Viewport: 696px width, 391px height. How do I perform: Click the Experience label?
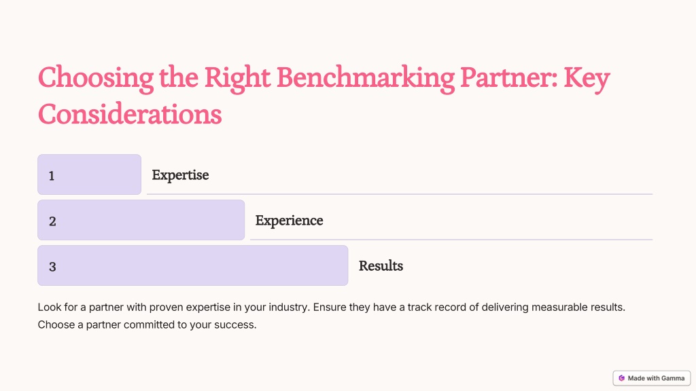click(x=289, y=221)
